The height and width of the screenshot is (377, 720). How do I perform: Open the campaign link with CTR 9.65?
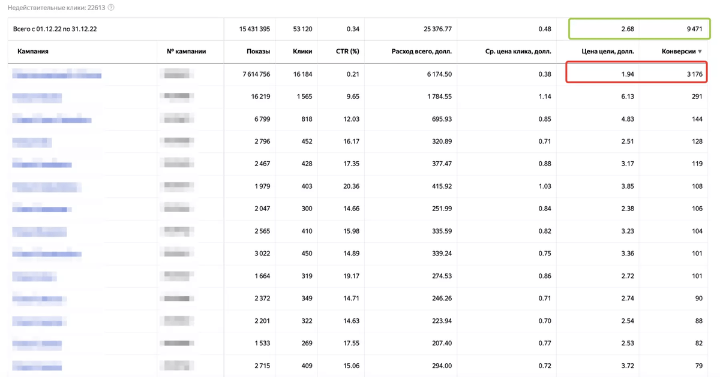(37, 97)
